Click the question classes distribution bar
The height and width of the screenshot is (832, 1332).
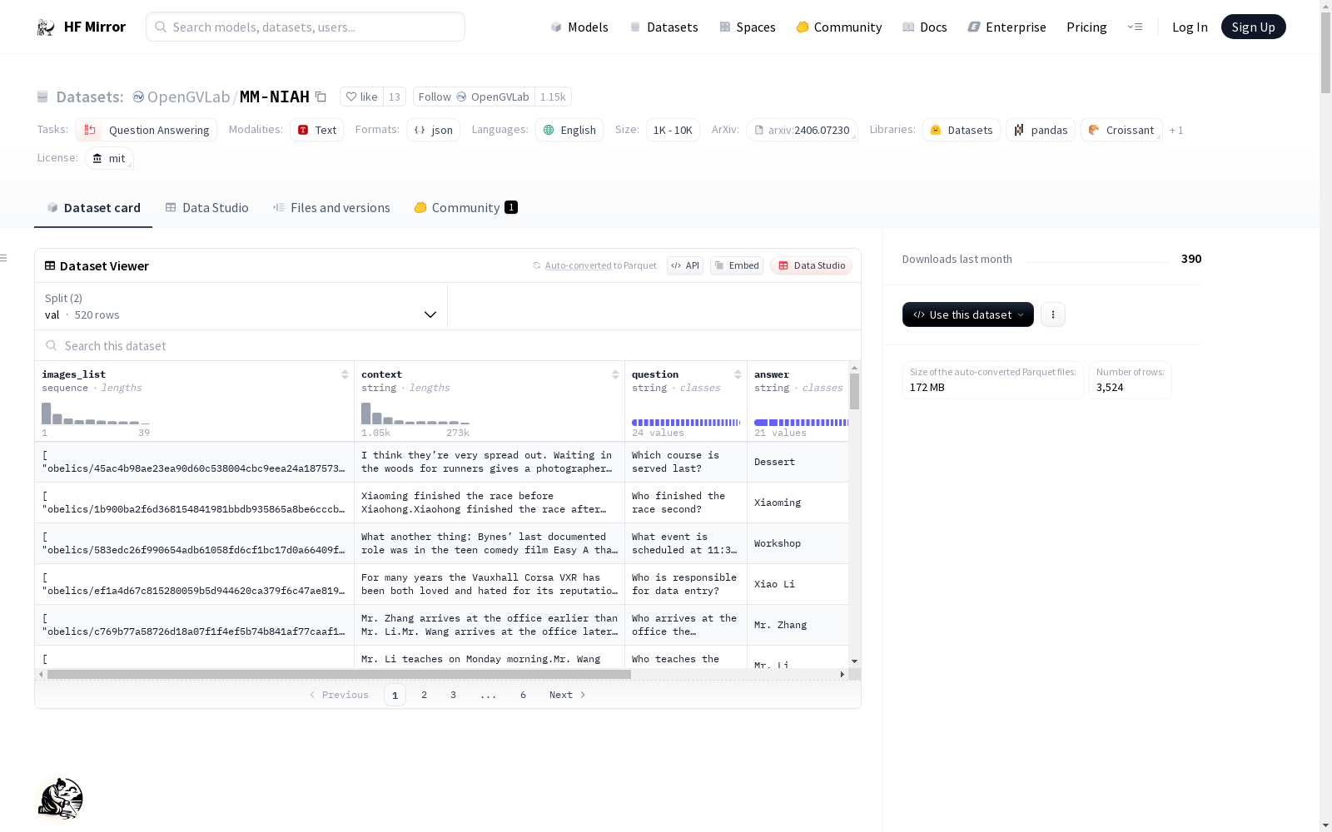point(686,423)
